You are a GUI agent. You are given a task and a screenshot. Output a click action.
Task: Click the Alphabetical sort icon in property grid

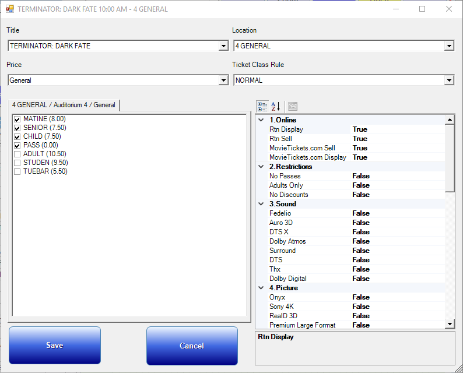[275, 107]
